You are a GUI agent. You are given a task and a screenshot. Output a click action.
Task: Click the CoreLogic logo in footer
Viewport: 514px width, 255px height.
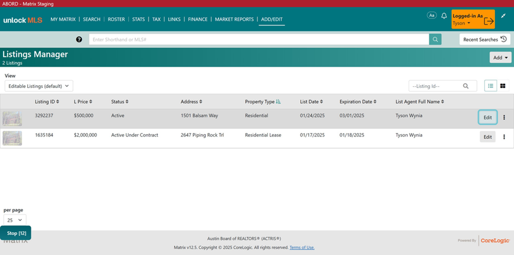click(495, 240)
